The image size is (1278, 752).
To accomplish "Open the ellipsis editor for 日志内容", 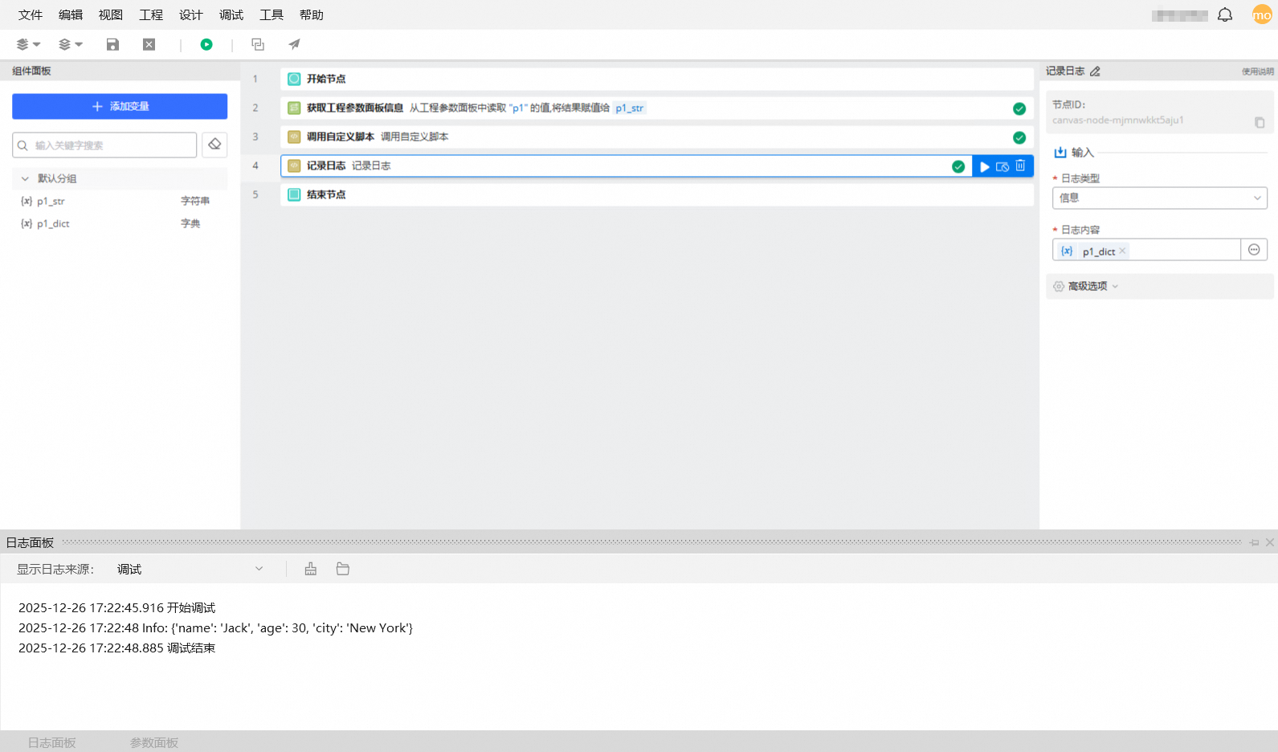I will pos(1254,250).
